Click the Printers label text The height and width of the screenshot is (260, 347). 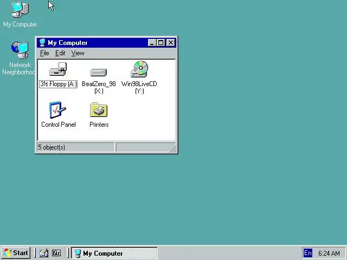(99, 125)
